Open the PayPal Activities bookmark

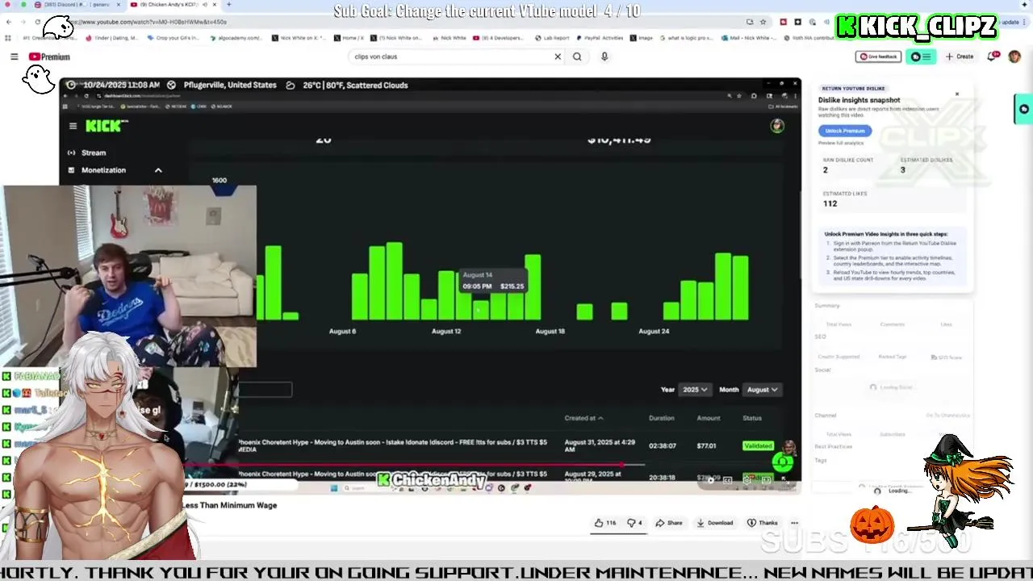pos(598,38)
